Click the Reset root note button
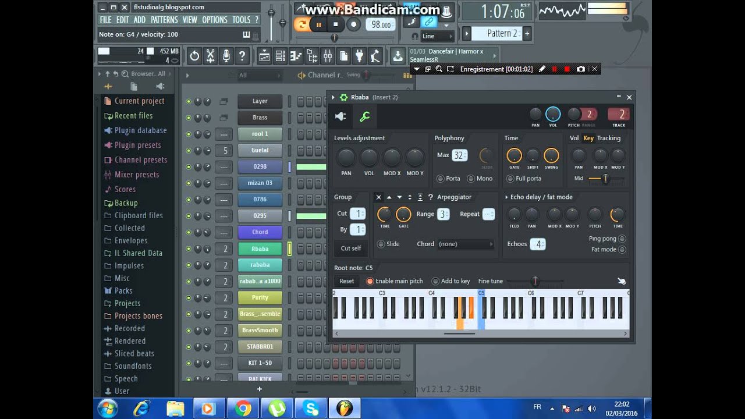 pyautogui.click(x=347, y=281)
